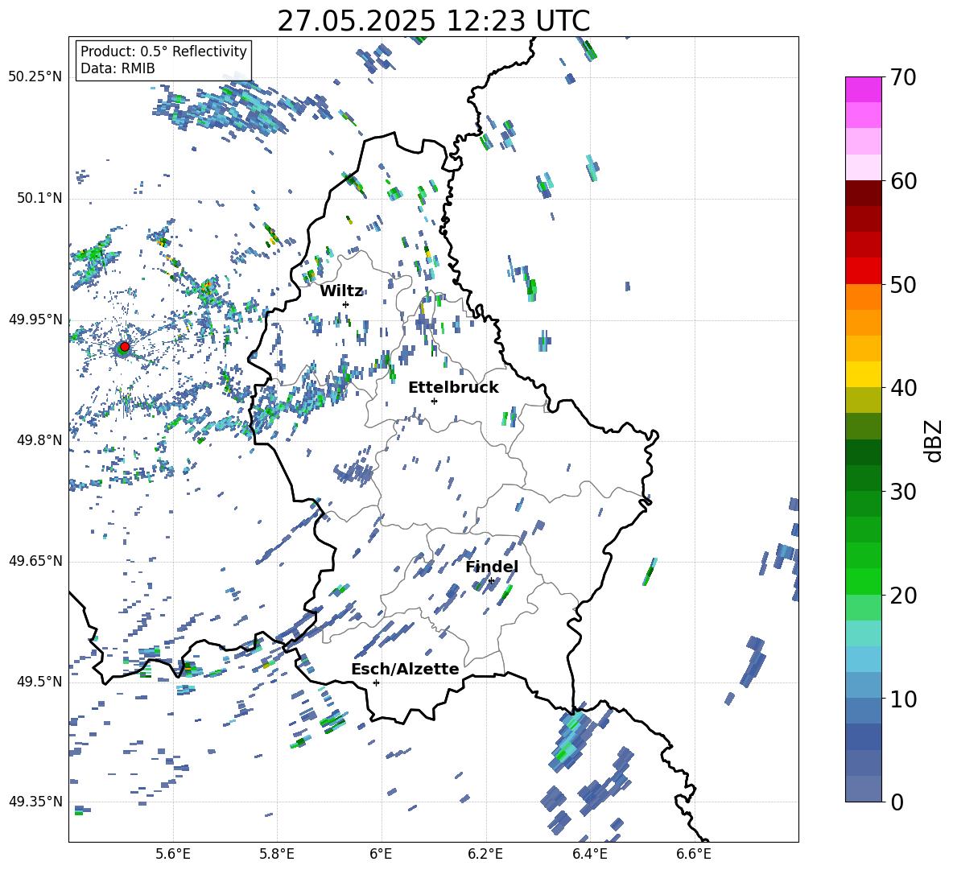This screenshot has width=953, height=870.
Task: Click the Findel station cross marker
Action: (x=491, y=581)
